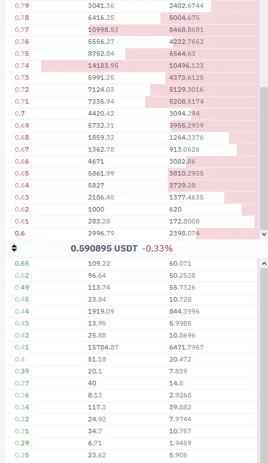Click the sell book scrollbar down arrow

(264, 234)
